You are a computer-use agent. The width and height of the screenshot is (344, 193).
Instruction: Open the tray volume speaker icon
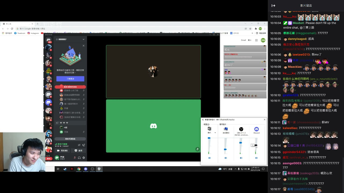tap(245, 169)
